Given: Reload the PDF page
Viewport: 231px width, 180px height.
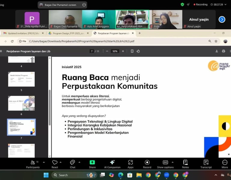Looking at the screenshot, I should pyautogui.click(x=12, y=41).
